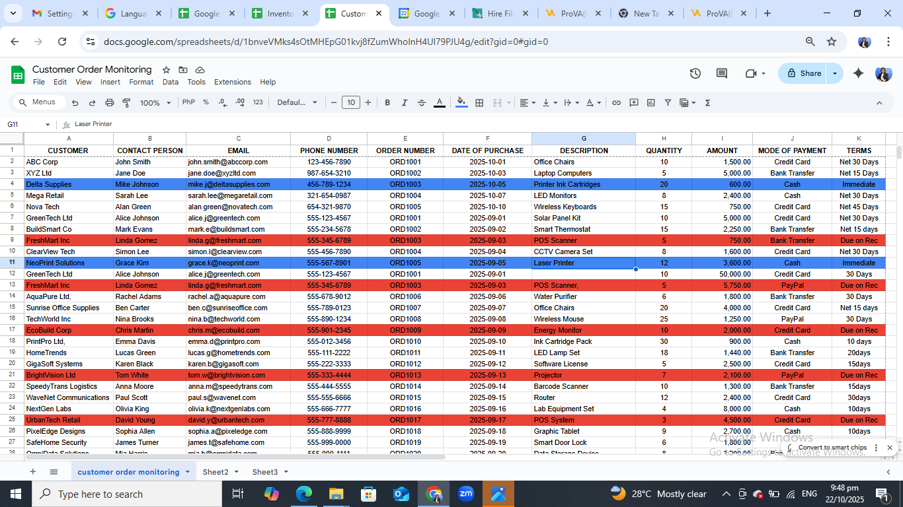The height and width of the screenshot is (507, 903).
Task: Toggle italic formatting
Action: (x=405, y=103)
